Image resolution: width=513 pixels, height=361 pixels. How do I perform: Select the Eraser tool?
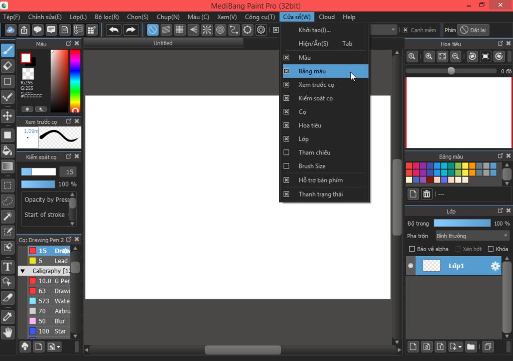click(x=8, y=66)
